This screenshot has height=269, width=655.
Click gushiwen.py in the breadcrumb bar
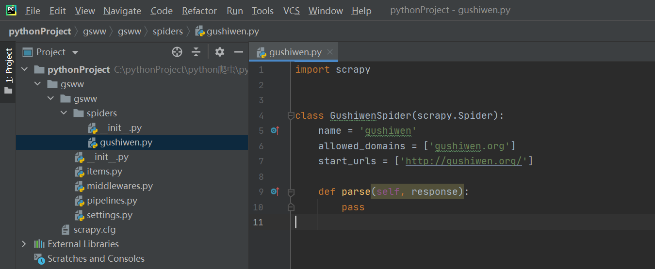[x=227, y=32]
